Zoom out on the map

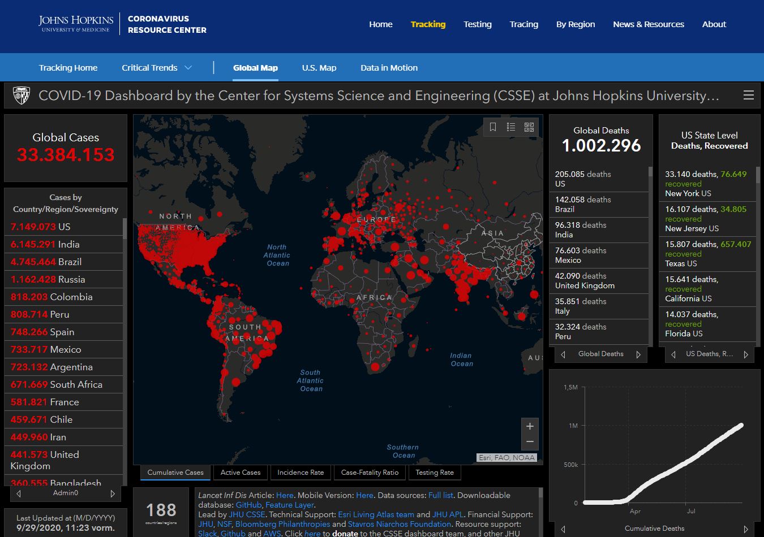(530, 441)
